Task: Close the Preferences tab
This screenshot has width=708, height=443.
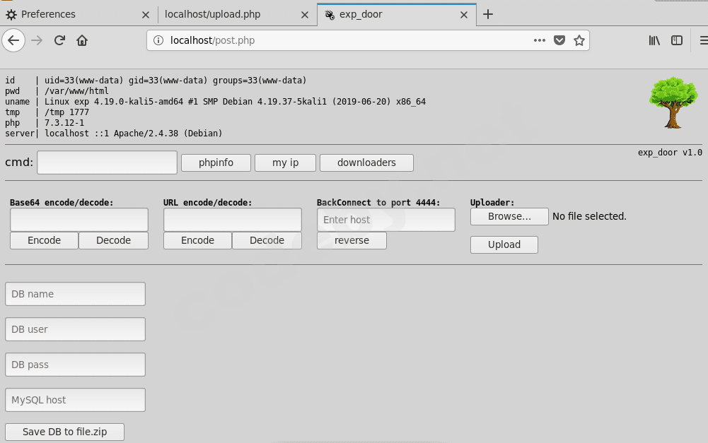Action: tap(146, 15)
